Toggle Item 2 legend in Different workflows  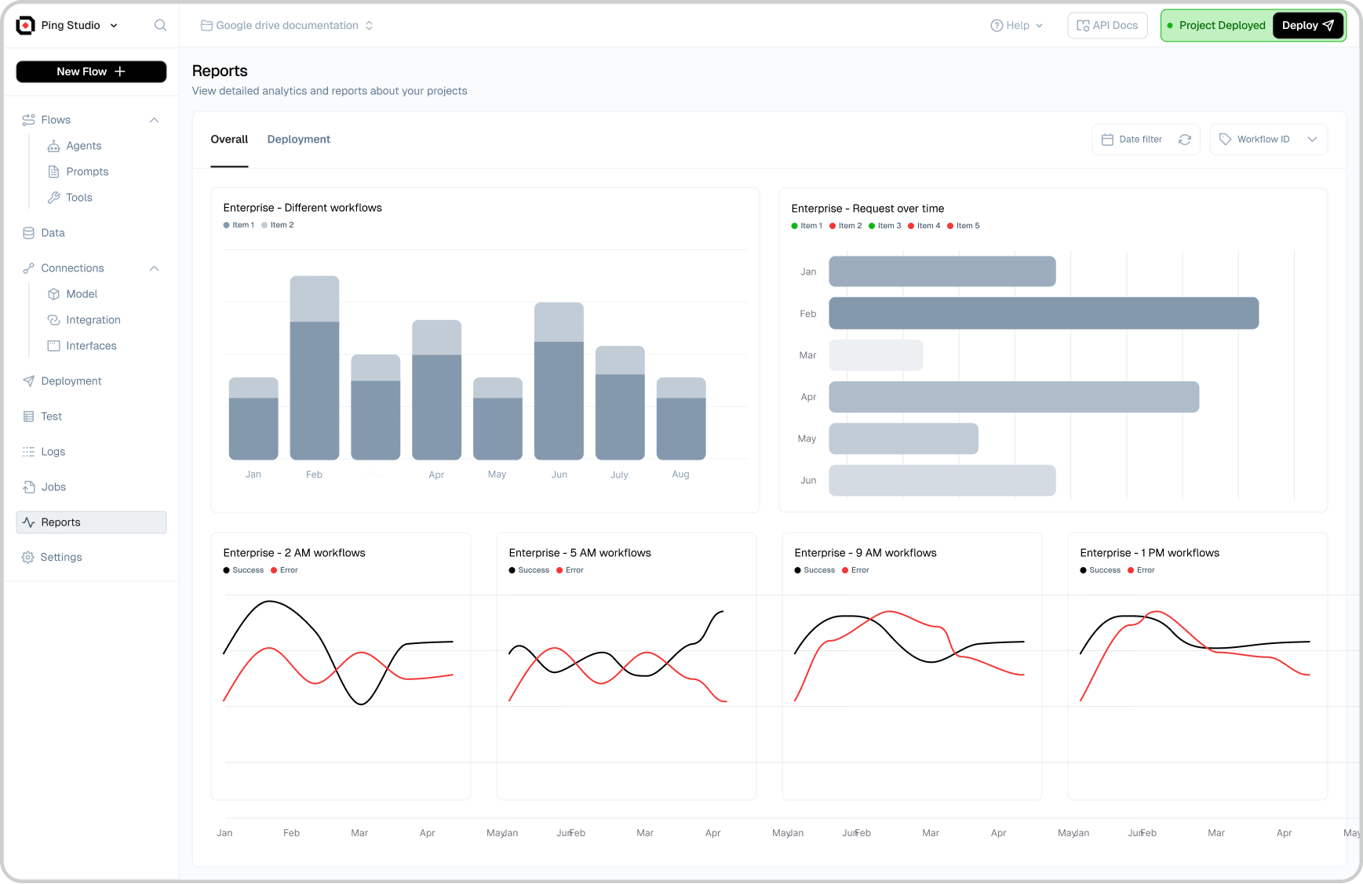278,225
